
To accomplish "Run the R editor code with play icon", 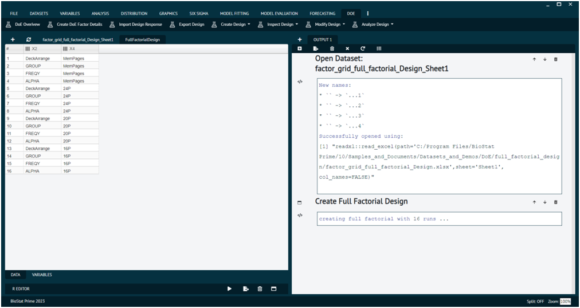I will pyautogui.click(x=229, y=289).
